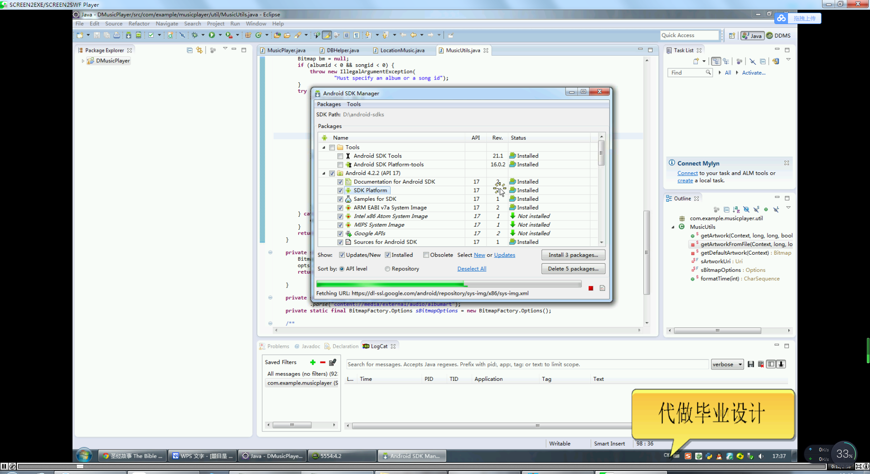Click Delete 5 packages button
Viewport: 870px width, 474px height.
[573, 269]
